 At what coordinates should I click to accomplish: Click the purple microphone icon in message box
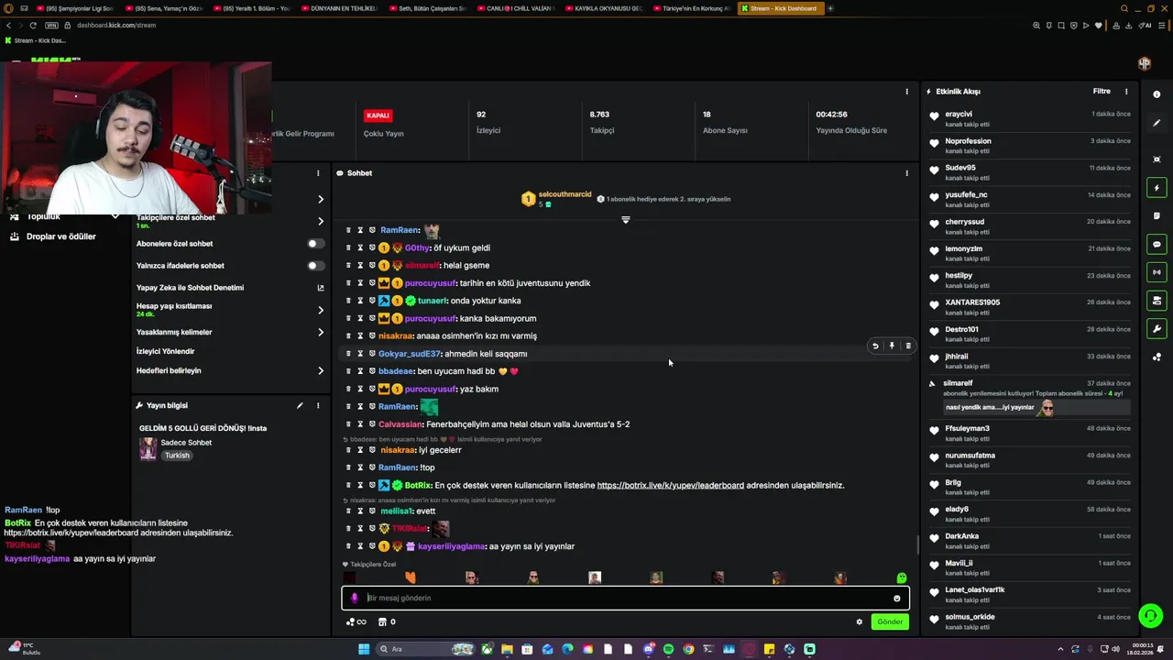(355, 598)
